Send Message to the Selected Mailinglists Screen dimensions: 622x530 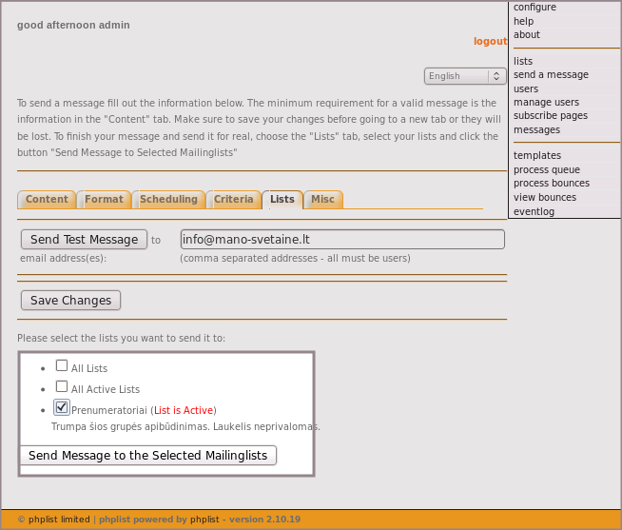click(147, 456)
